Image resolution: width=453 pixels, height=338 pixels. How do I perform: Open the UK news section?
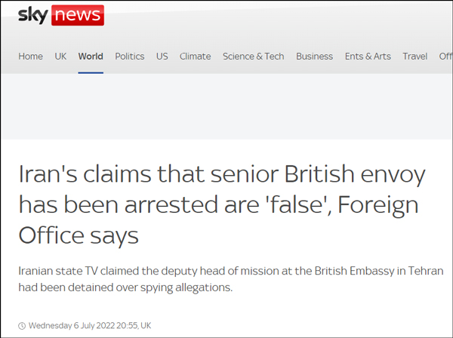coord(60,57)
